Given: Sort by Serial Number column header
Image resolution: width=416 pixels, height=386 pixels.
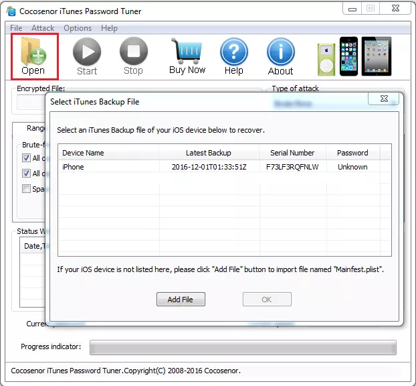Looking at the screenshot, I should 293,153.
